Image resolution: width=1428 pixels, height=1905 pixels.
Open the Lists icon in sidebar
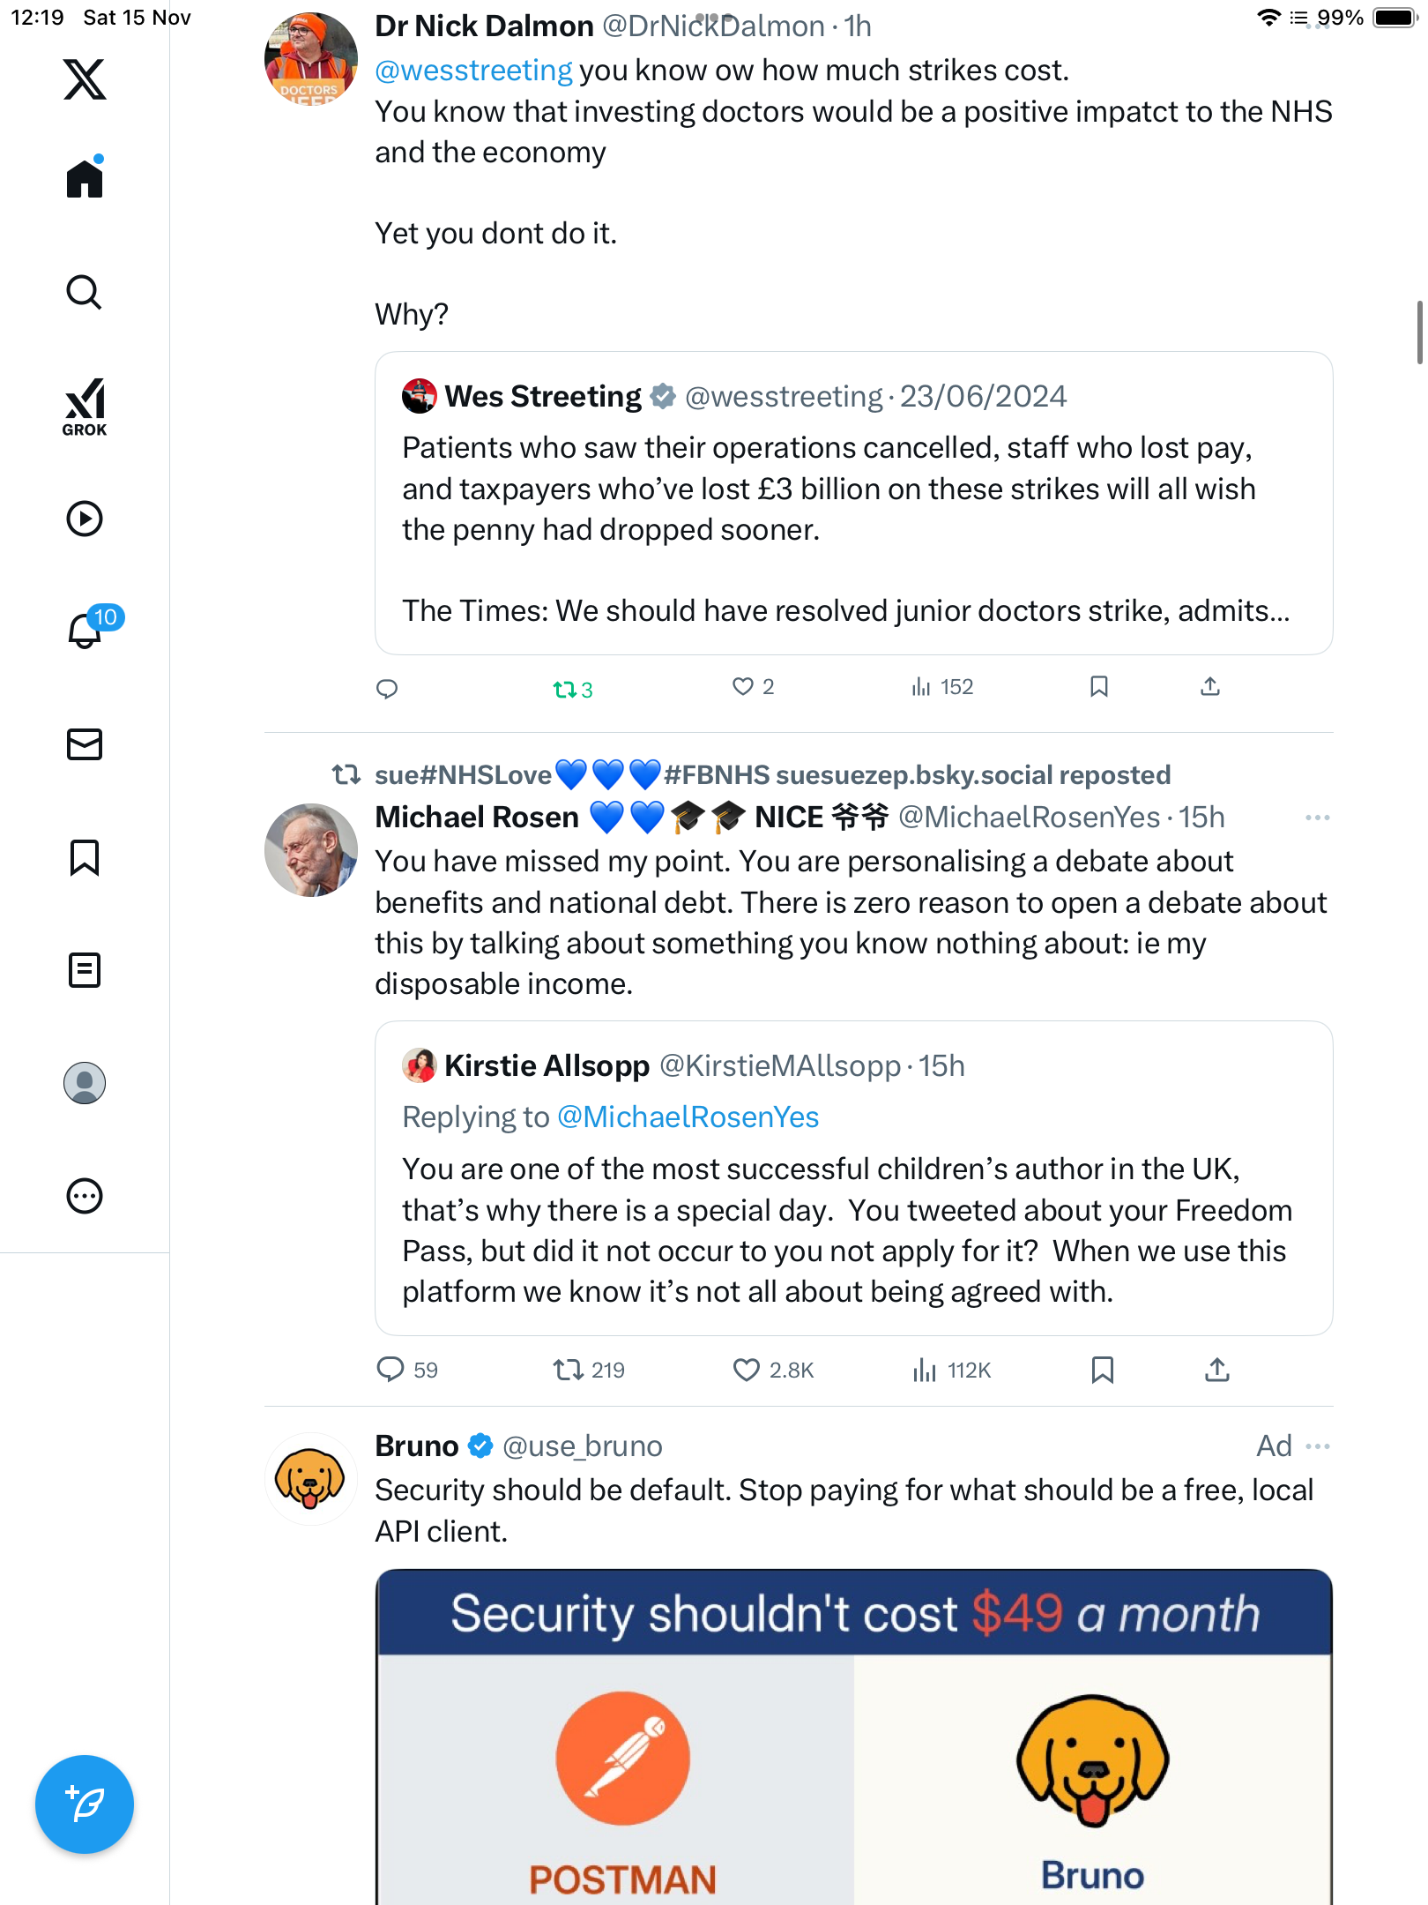click(85, 970)
